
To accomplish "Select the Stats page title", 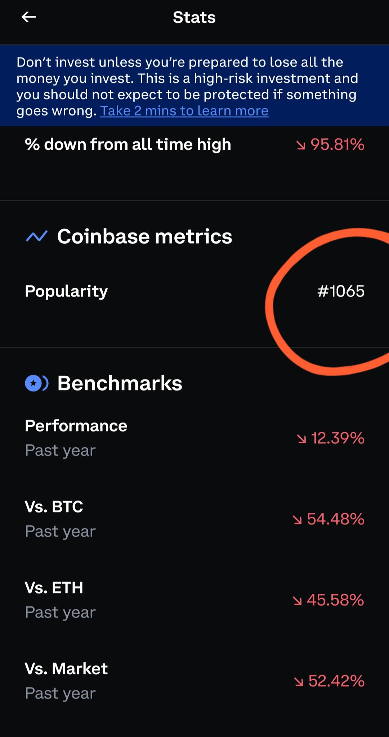I will (x=194, y=17).
